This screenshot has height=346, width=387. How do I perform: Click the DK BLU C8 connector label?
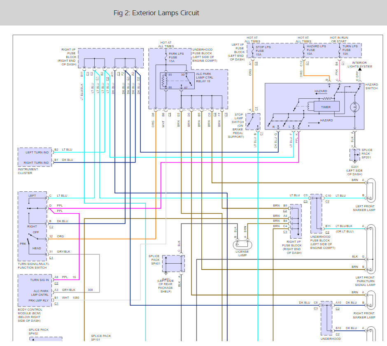tap(308, 303)
